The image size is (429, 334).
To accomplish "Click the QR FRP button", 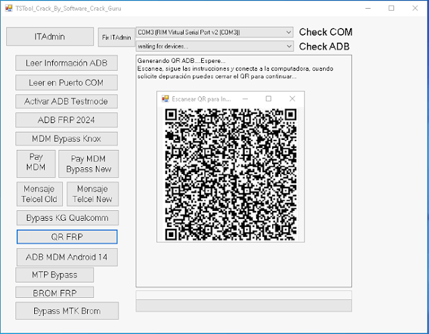I will pyautogui.click(x=67, y=237).
